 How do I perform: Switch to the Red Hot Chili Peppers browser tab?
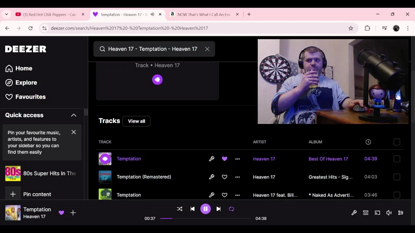click(x=50, y=14)
